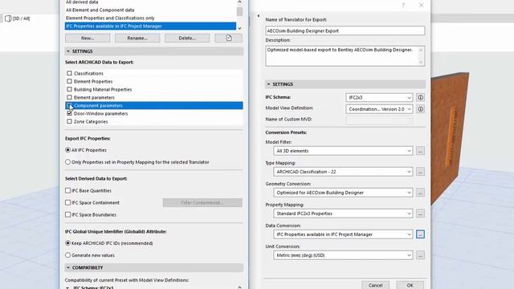Check the Component parameters checkbox
514x289 pixels.
click(69, 105)
